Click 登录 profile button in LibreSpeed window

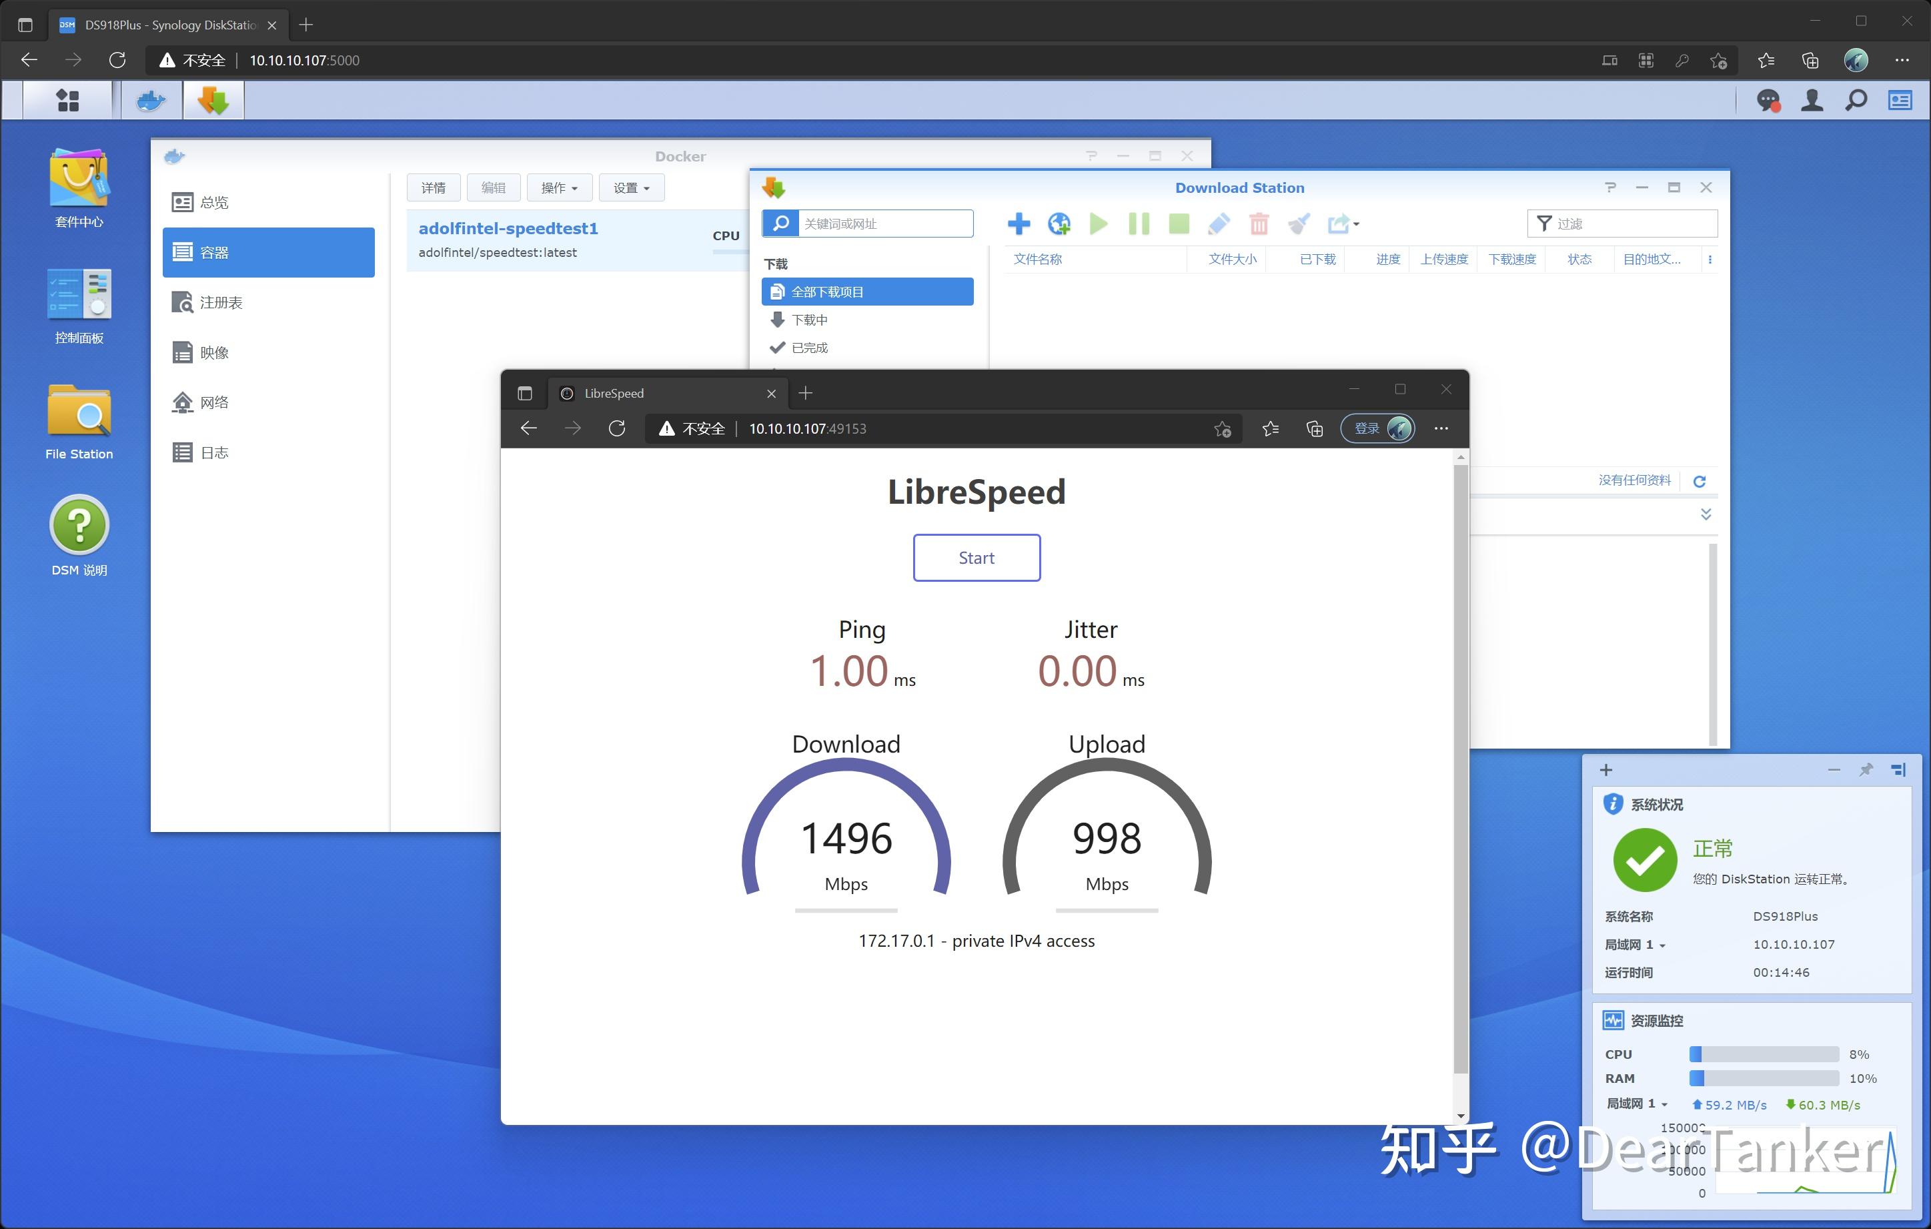(1379, 428)
